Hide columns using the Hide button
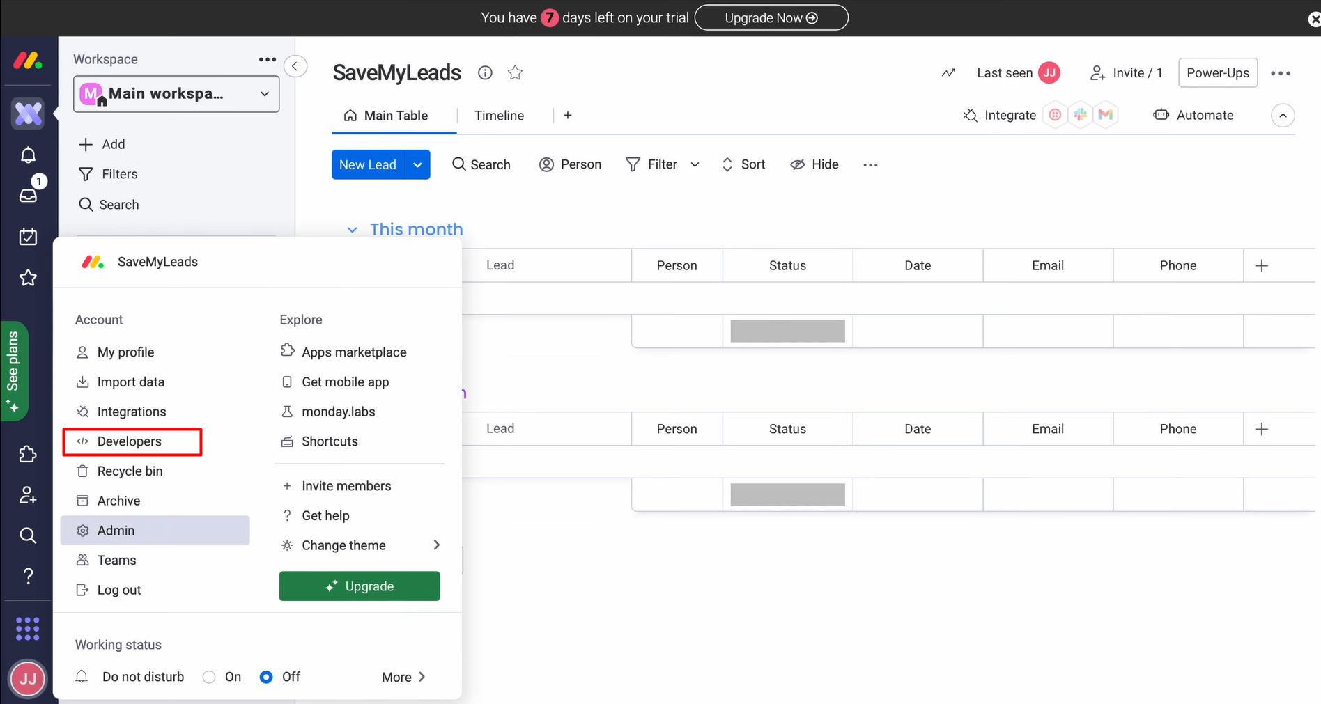Image resolution: width=1321 pixels, height=704 pixels. click(x=814, y=164)
